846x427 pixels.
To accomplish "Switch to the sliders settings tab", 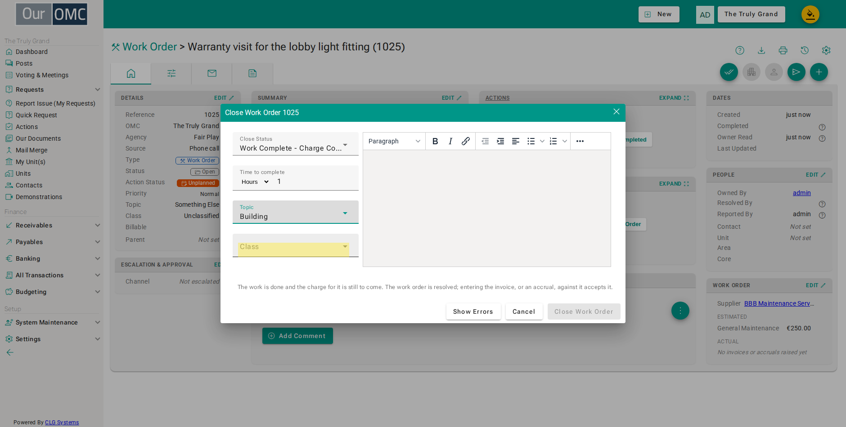I will point(171,73).
